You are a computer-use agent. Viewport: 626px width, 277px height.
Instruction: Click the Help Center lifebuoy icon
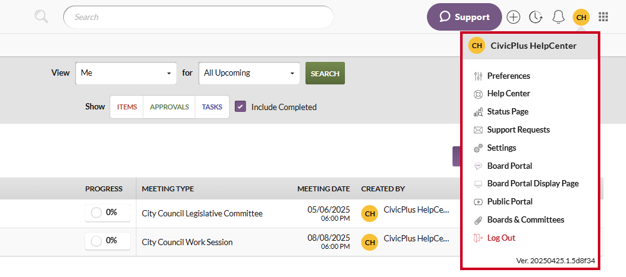478,94
